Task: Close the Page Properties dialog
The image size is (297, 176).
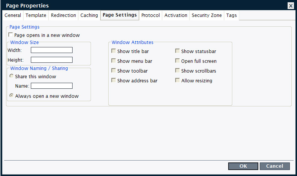Action: pyautogui.click(x=291, y=6)
